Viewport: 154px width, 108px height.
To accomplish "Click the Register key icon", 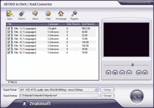I will pyautogui.click(x=74, y=13).
